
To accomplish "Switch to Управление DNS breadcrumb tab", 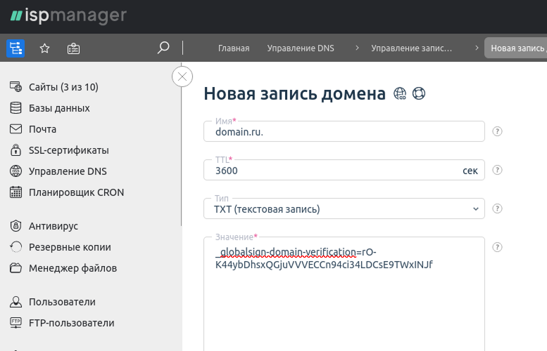I will (301, 48).
